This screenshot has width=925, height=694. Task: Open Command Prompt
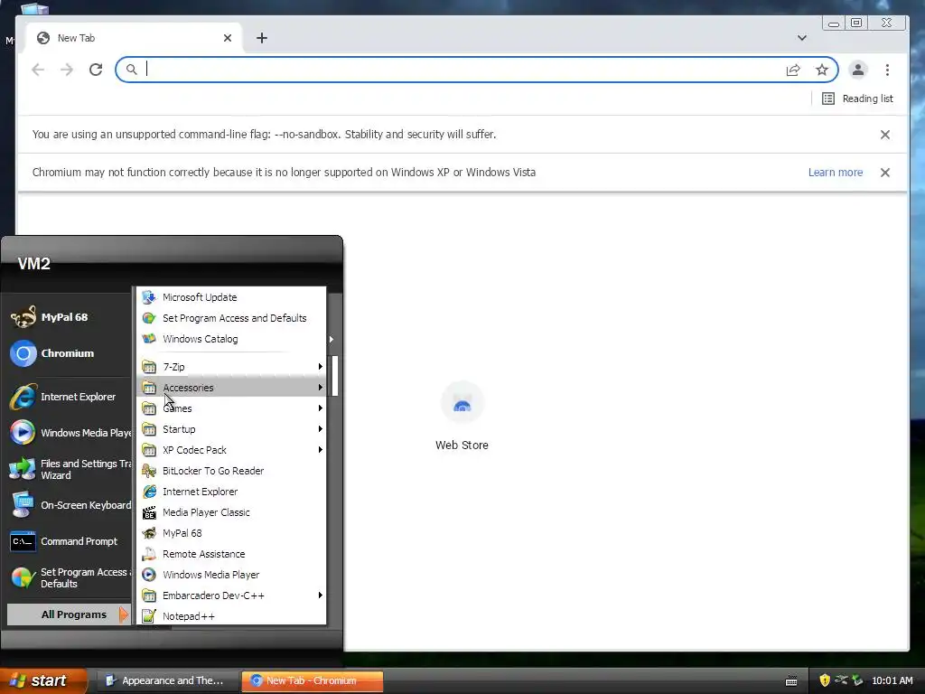coord(67,541)
